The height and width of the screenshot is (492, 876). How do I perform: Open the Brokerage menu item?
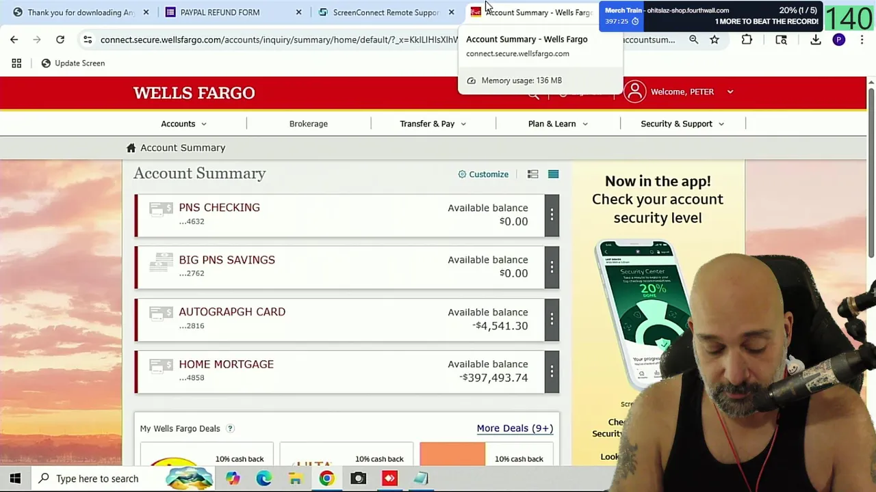[309, 124]
